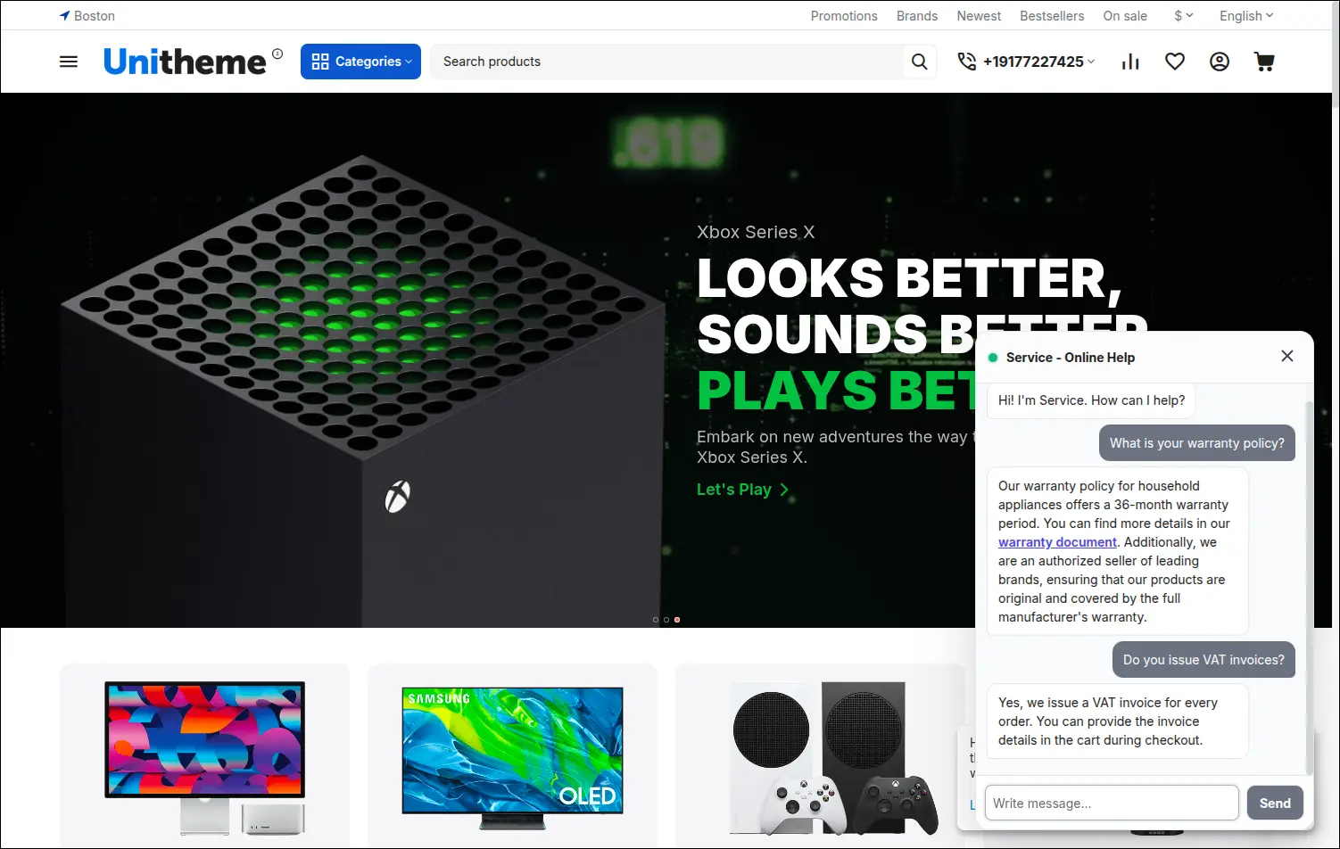Viewport: 1340px width, 849px height.
Task: Click the "Do you issue VAT invoices?" message
Action: tap(1204, 660)
